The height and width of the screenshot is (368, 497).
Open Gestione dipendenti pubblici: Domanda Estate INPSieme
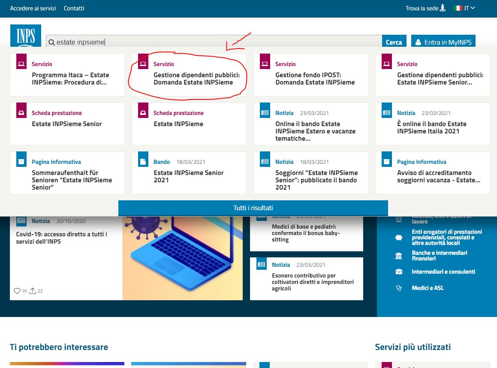point(196,79)
